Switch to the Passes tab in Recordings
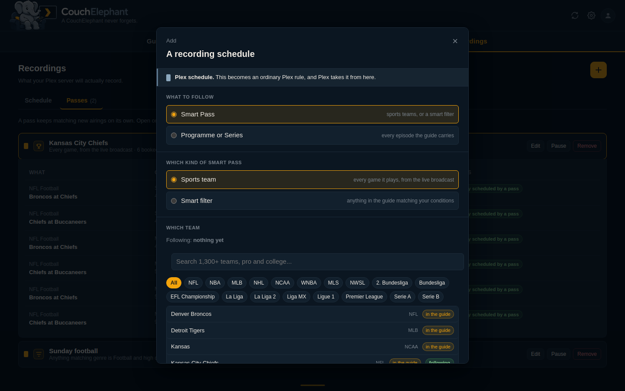The width and height of the screenshot is (625, 391). (x=82, y=100)
